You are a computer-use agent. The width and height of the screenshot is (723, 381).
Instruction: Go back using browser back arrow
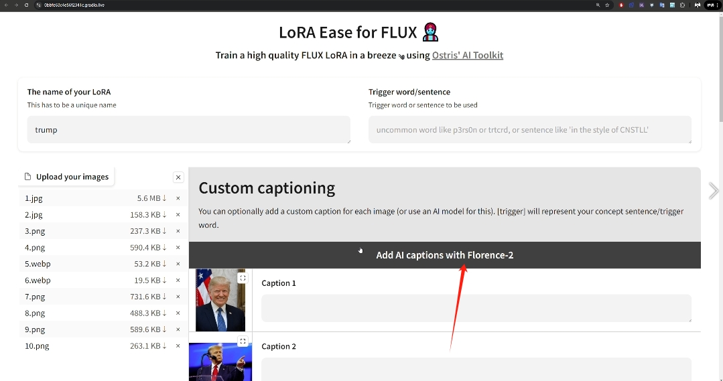[6, 5]
